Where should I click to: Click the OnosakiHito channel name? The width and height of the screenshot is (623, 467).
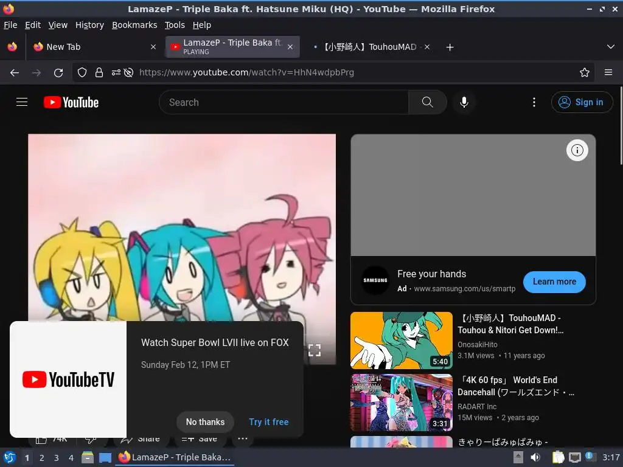477,345
